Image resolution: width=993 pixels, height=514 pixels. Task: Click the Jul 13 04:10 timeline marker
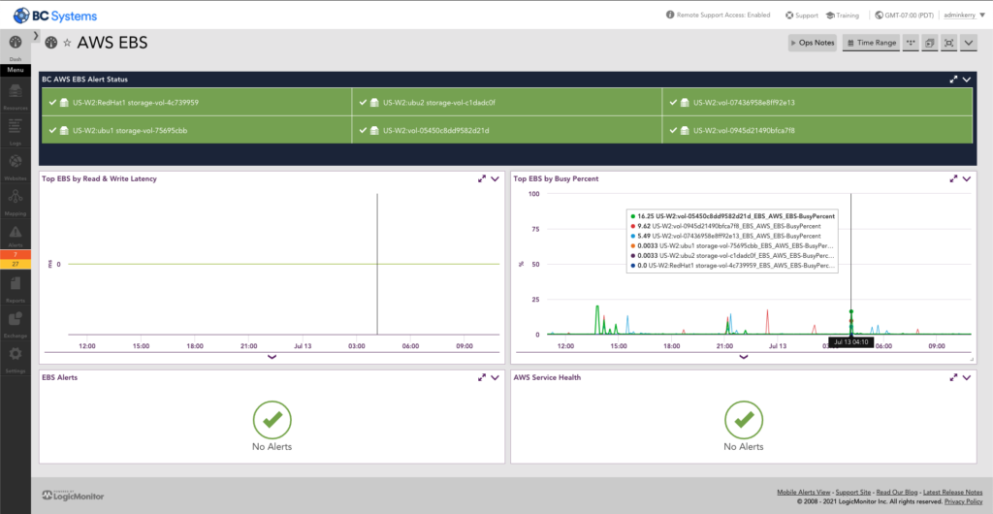(851, 342)
